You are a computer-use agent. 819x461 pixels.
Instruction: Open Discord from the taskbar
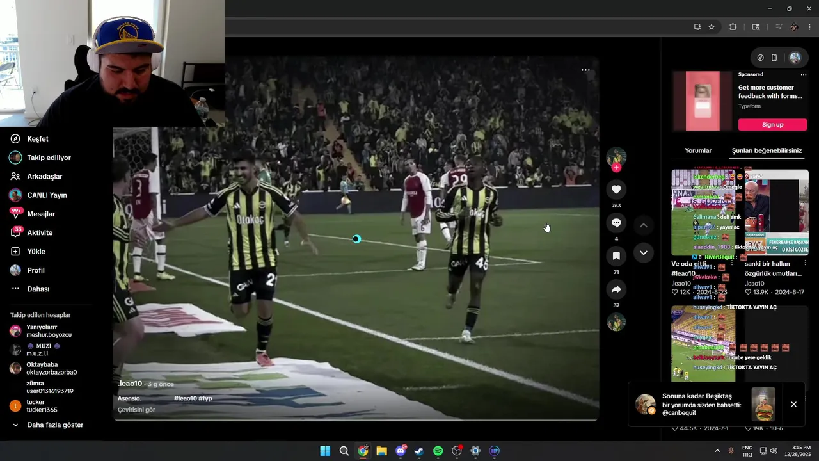pyautogui.click(x=401, y=451)
